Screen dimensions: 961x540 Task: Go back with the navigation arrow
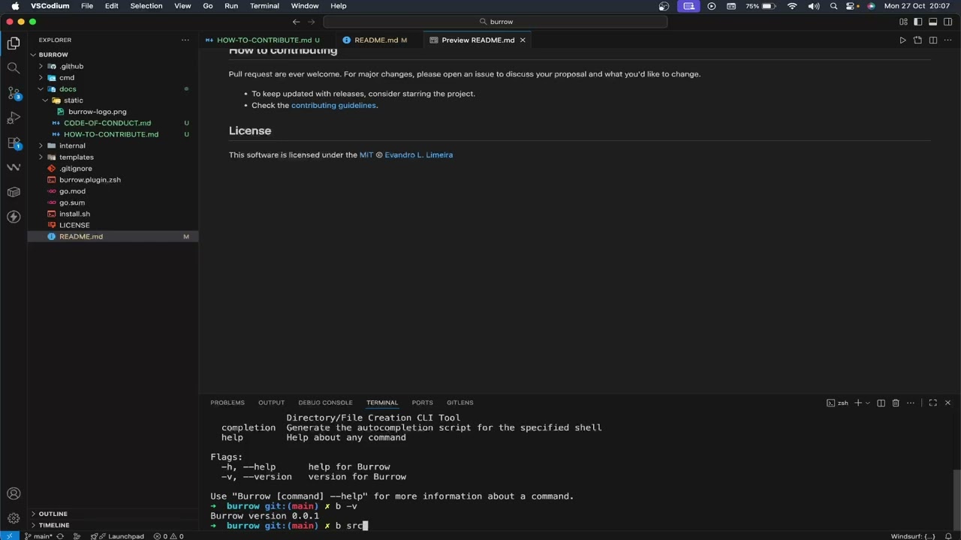tap(296, 22)
